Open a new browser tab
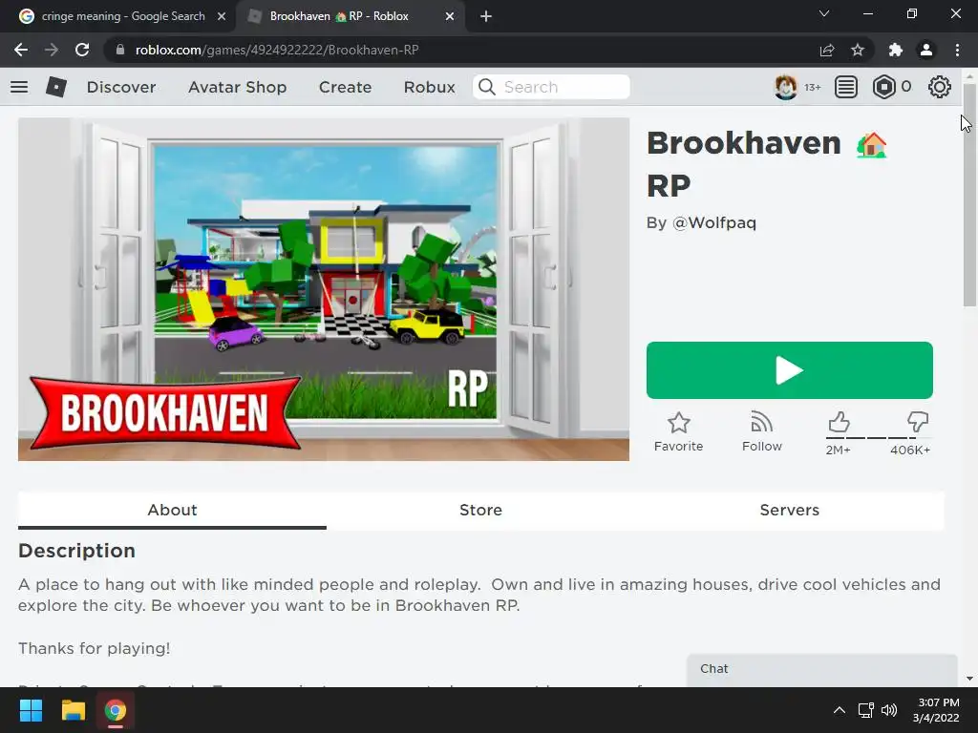Screen dimensions: 978x733 486,16
